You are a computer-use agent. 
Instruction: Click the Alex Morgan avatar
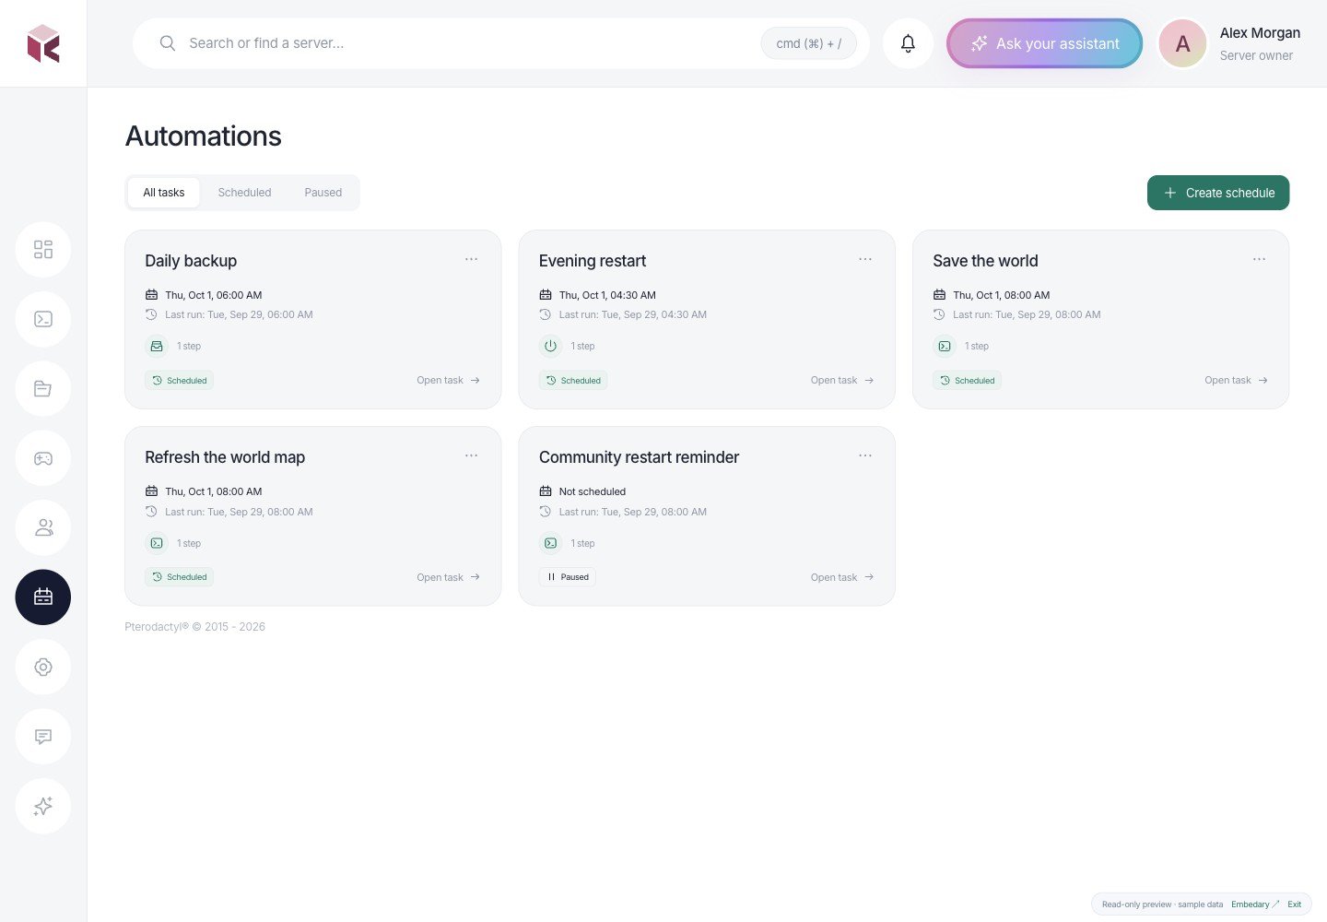[1183, 43]
